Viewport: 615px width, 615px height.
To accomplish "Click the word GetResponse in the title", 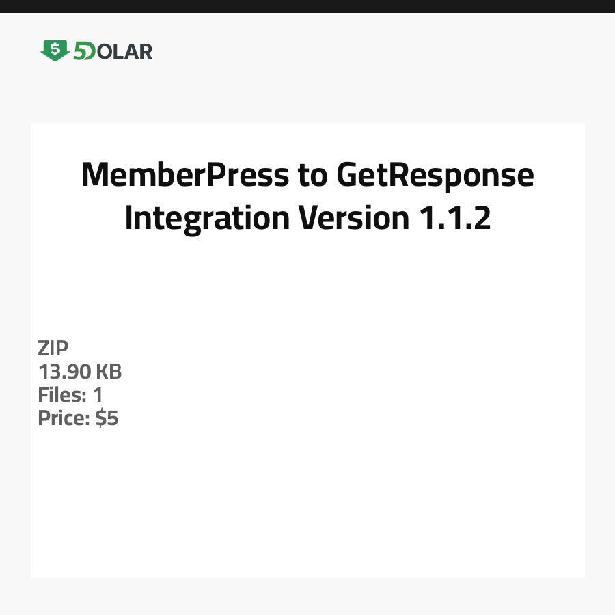I will click(435, 175).
